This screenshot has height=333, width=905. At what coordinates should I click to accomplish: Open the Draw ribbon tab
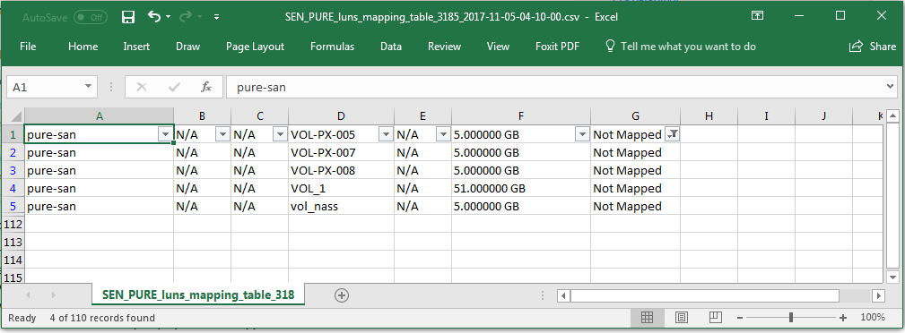(x=187, y=47)
